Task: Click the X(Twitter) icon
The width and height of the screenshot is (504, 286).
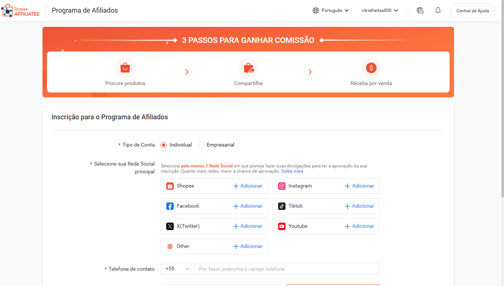Action: 170,226
